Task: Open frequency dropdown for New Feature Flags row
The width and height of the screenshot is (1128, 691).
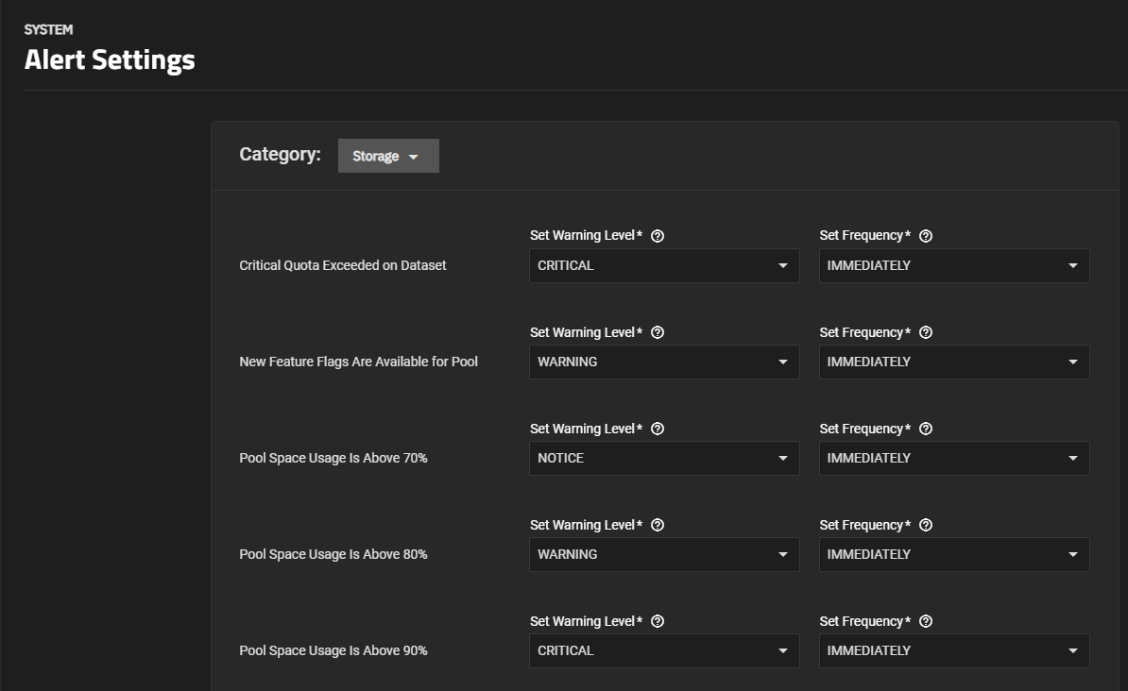Action: [x=954, y=362]
